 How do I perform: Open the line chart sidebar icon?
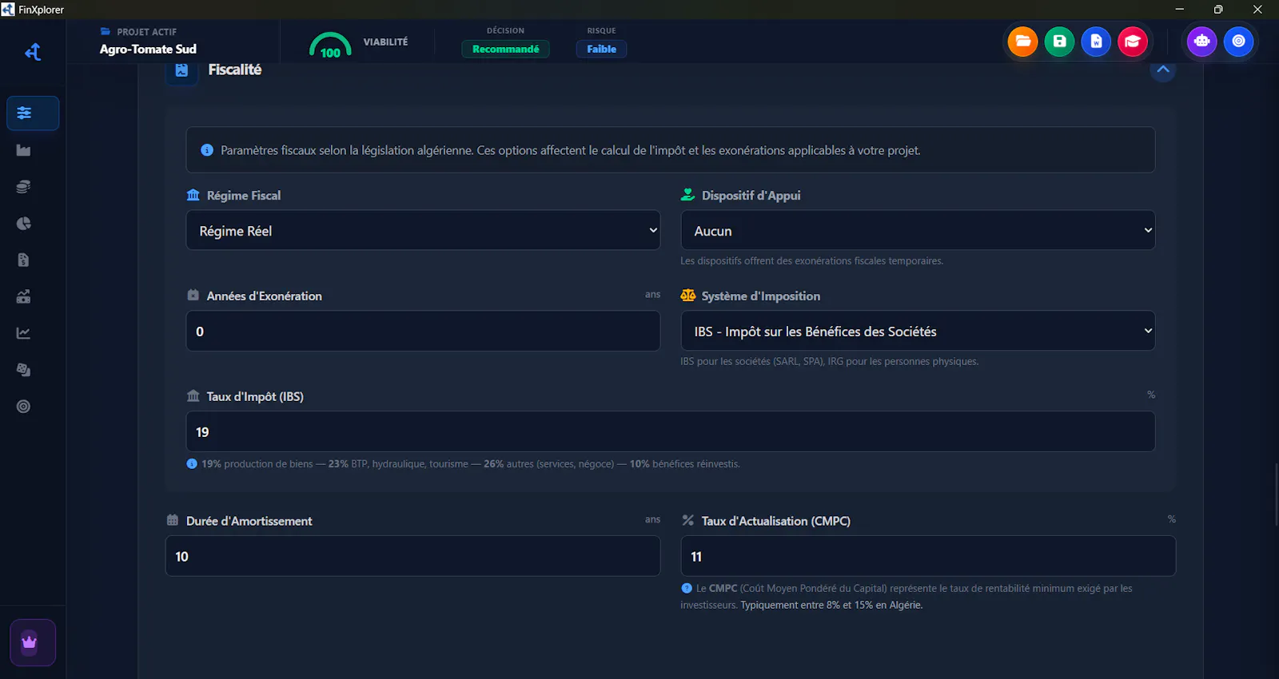pos(24,333)
